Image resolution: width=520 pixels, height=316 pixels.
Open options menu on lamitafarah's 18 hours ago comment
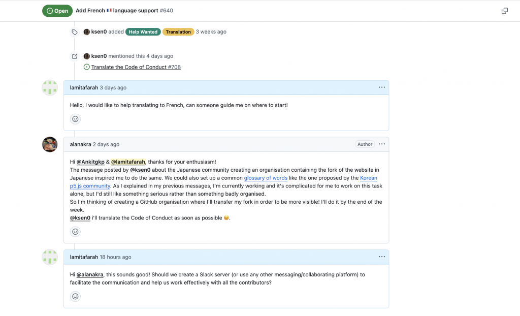click(x=382, y=257)
